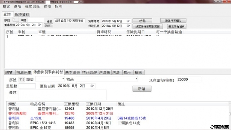Click the 清除所有欄位 button
231x130 pixels.
coord(173,21)
